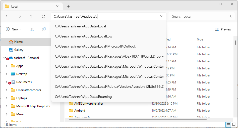Viewport: 238px width, 128px height.
Task: Open the New item dropdown
Action: click(x=13, y=29)
